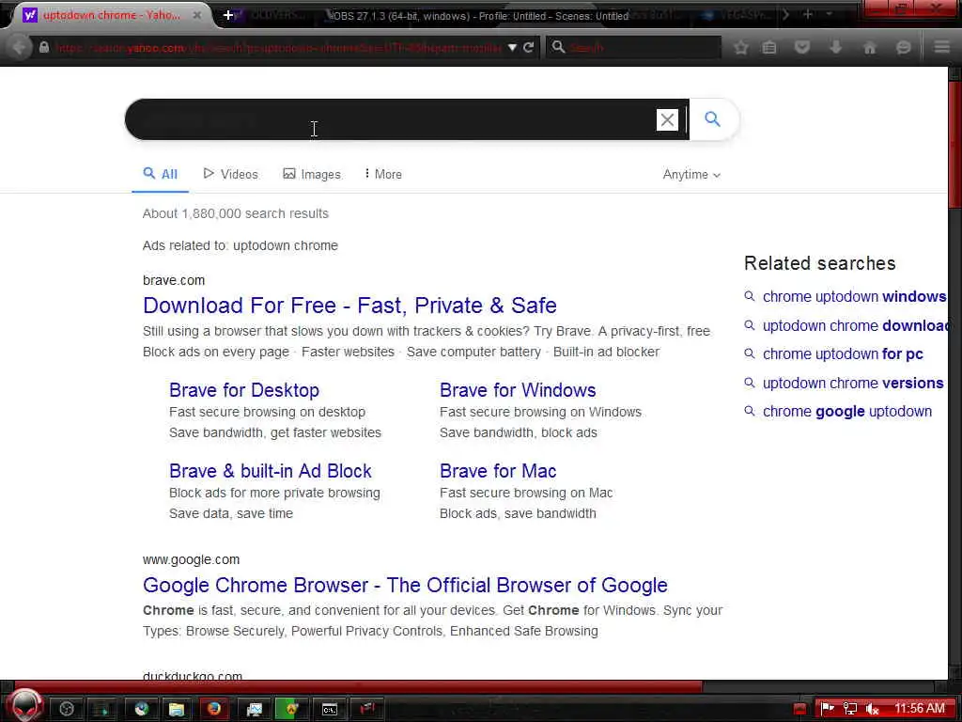Switch to the Videos results tab
The width and height of the screenshot is (962, 722).
tap(231, 174)
